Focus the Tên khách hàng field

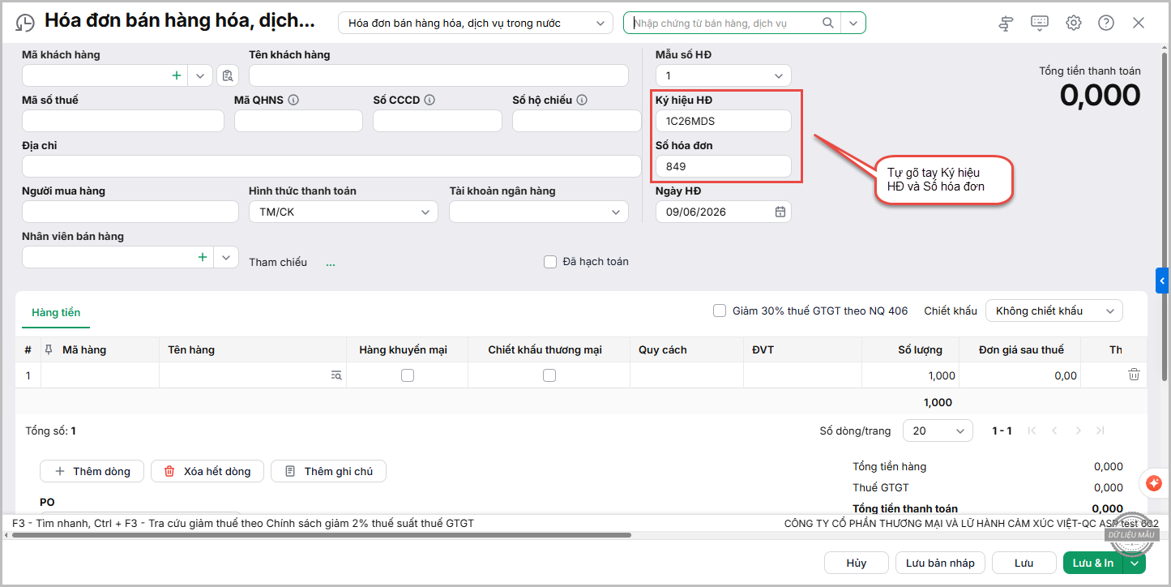tap(438, 75)
